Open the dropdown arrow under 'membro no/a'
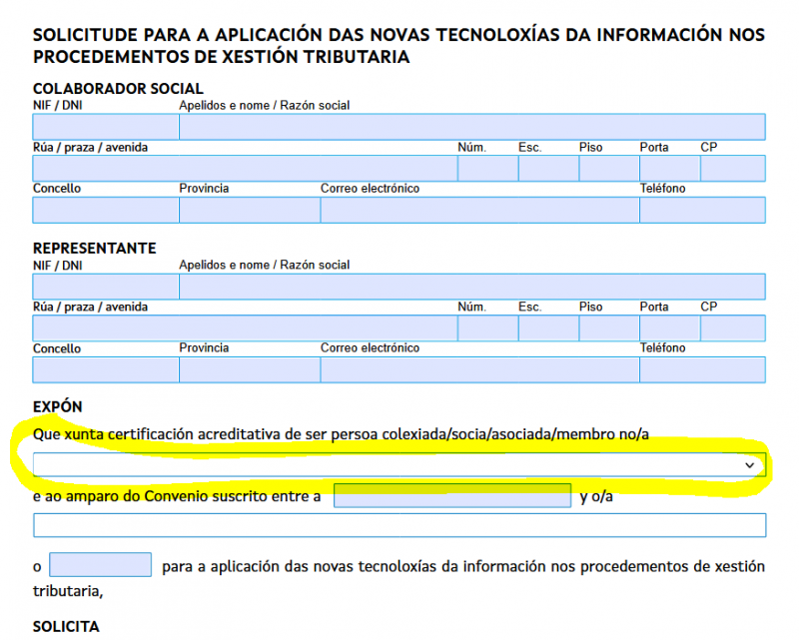Viewport: 799px width, 640px height. click(x=749, y=464)
